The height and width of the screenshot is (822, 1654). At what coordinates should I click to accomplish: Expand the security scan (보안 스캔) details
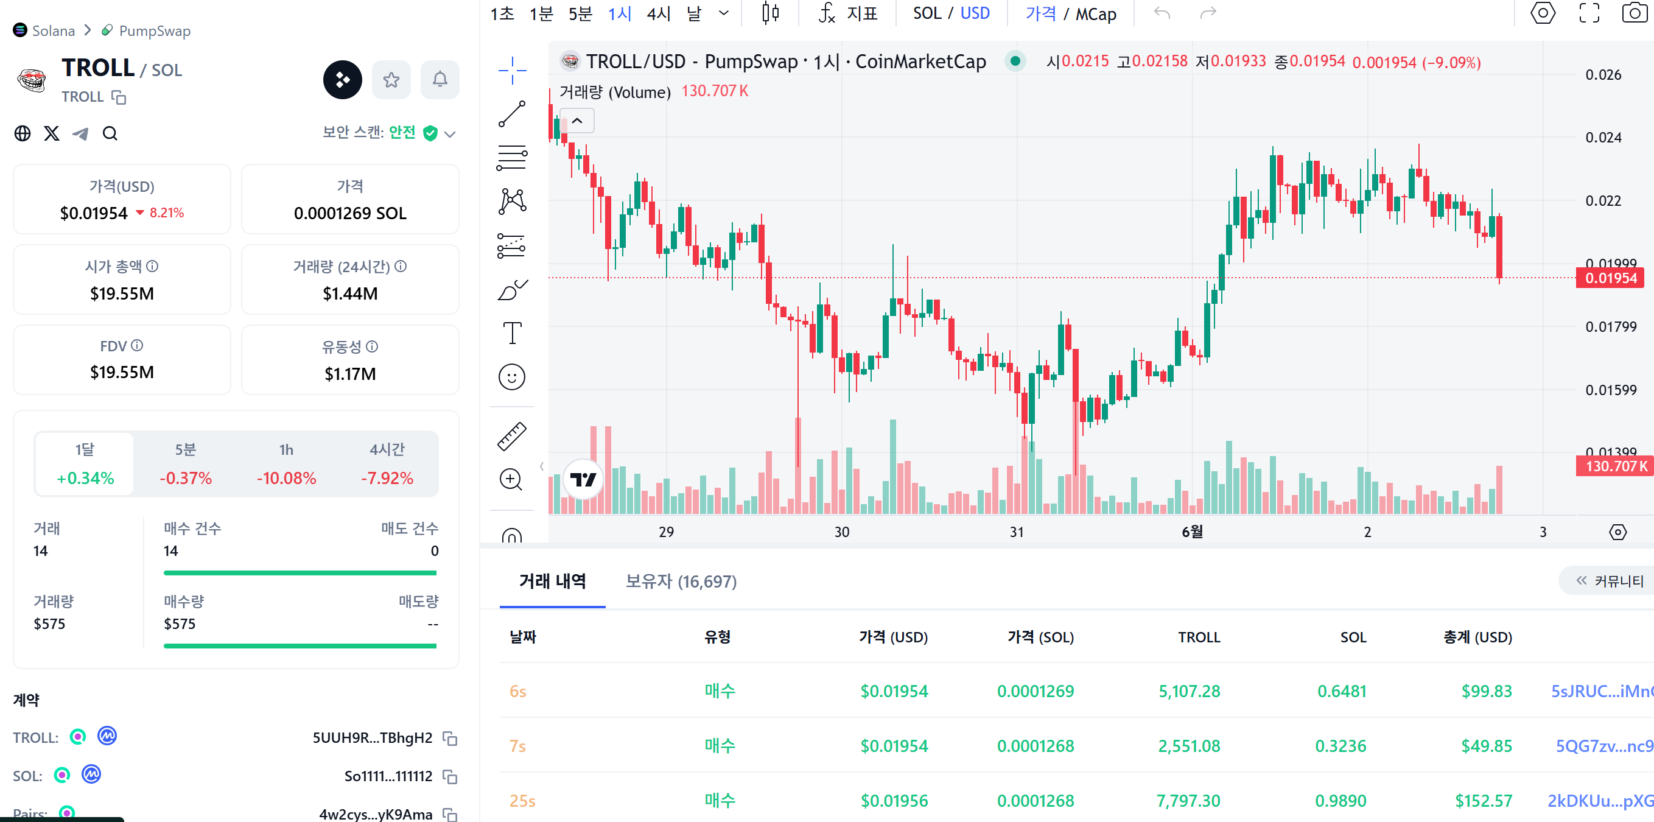(x=450, y=133)
